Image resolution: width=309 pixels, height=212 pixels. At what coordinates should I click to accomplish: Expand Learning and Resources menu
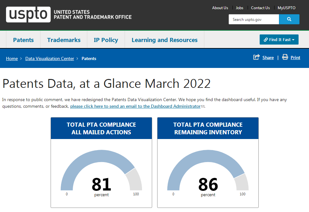point(164,40)
